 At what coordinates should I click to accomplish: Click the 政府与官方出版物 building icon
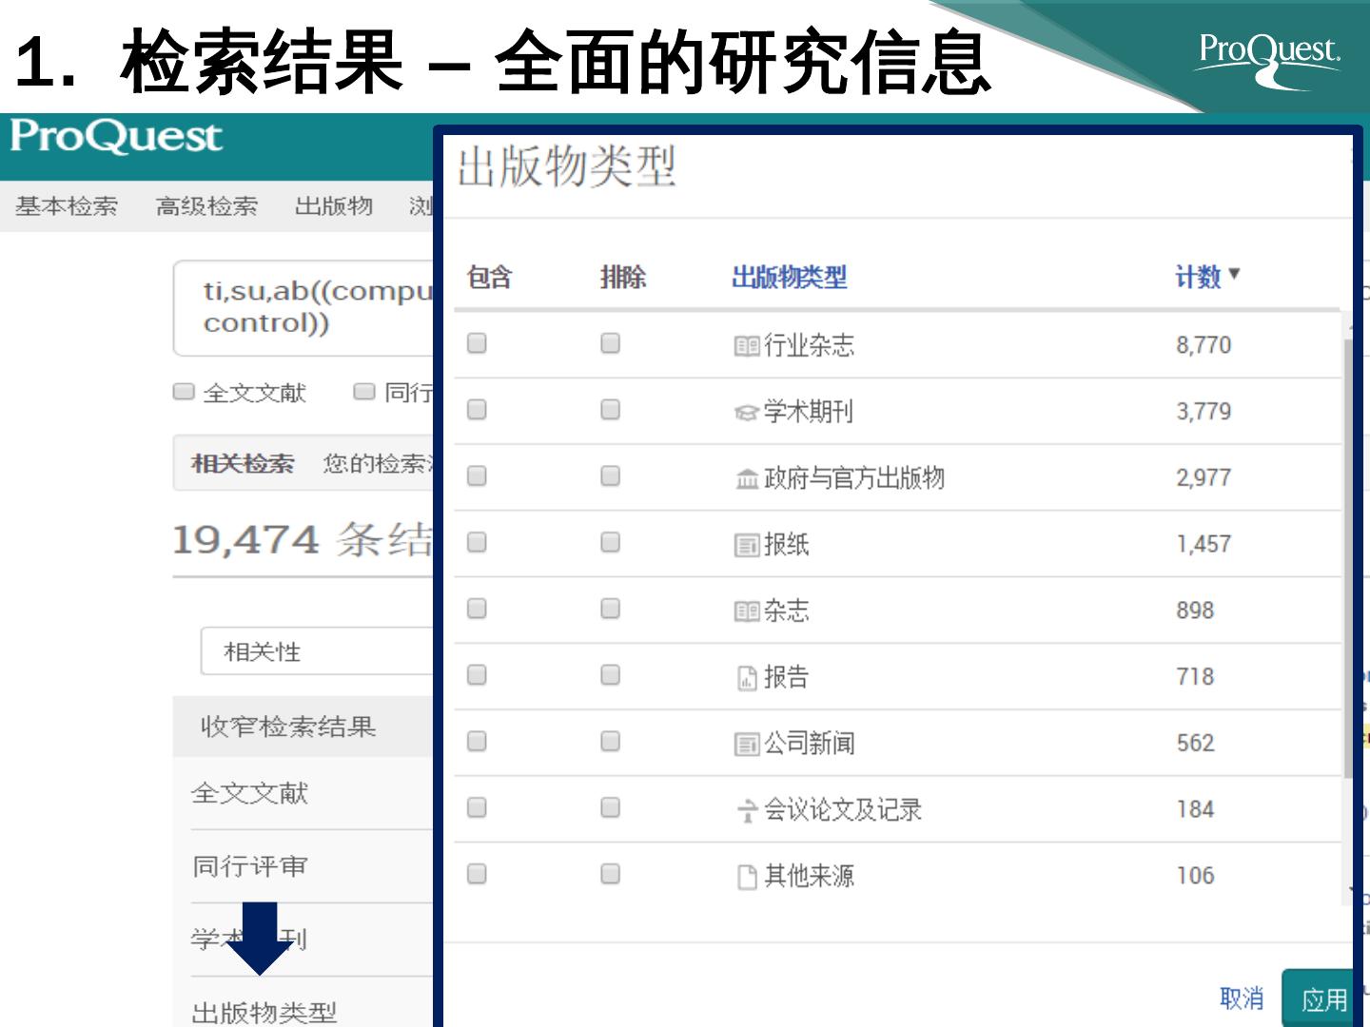point(747,479)
